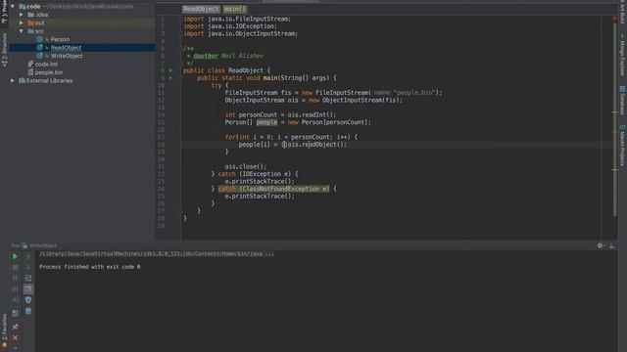Click the Restore layout icon in Run panel

15,313
